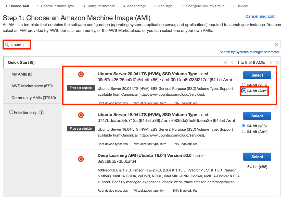Click the Ubuntu Server 18.04 logo icon
Viewport: 282px width, 197px height.
[81, 115]
